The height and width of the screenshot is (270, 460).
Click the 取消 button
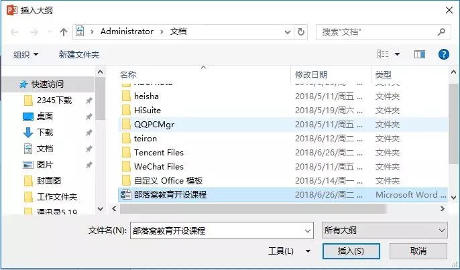coord(418,251)
